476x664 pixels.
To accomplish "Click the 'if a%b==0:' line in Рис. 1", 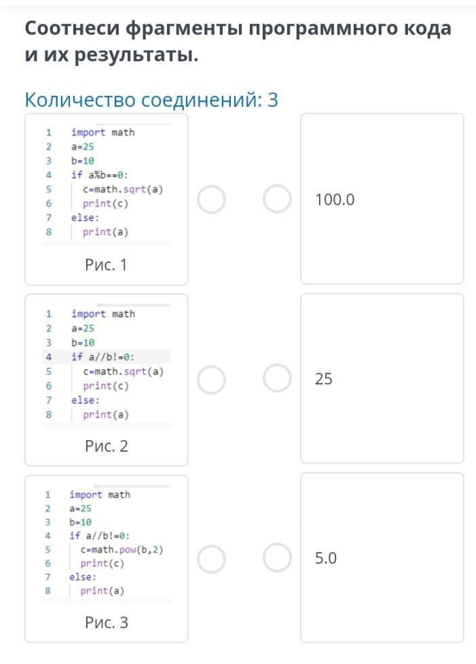I will pyautogui.click(x=99, y=175).
